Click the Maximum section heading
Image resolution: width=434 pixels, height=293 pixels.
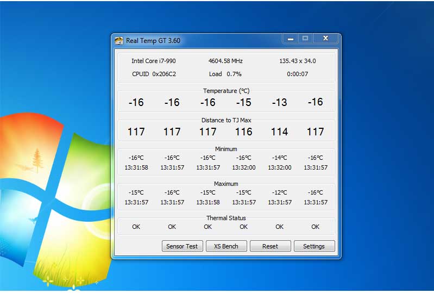226,184
